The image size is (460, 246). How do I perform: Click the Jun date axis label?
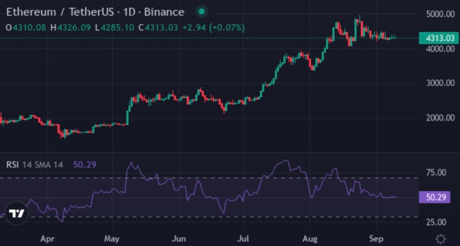179,239
